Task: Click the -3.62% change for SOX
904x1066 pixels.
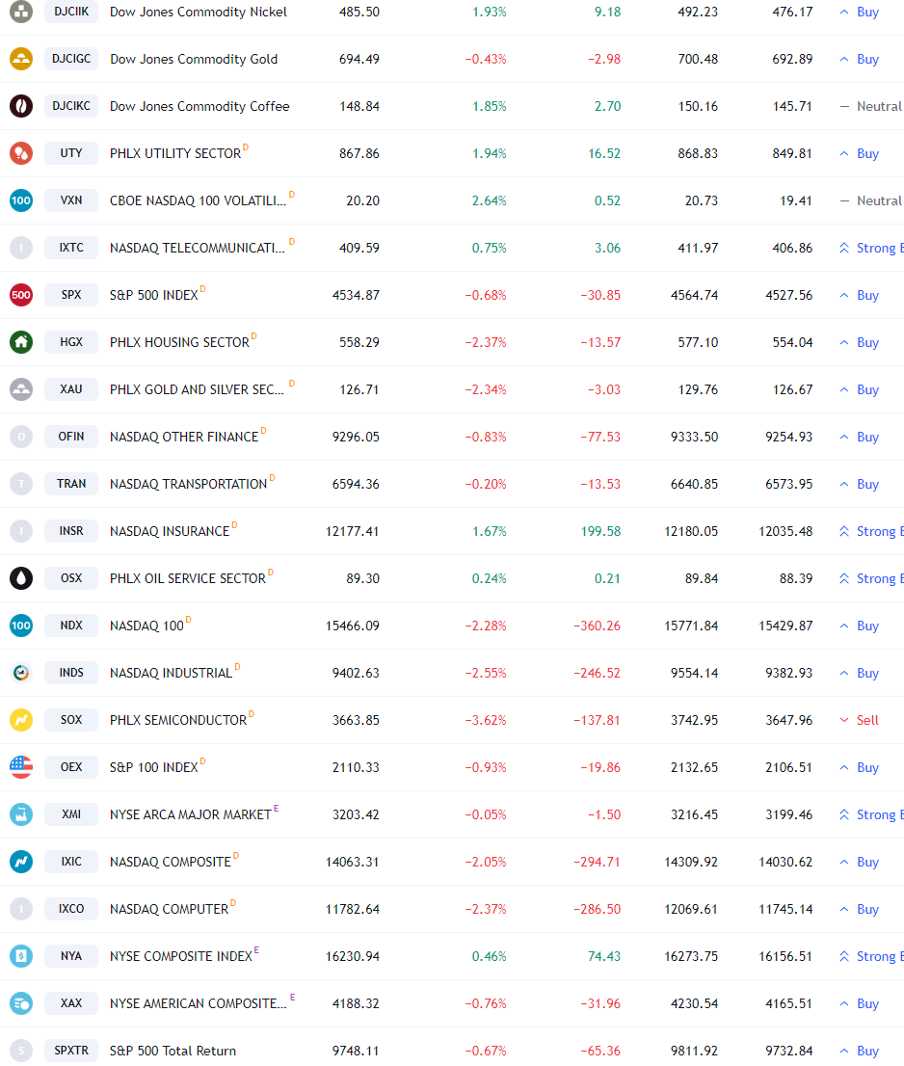Action: click(x=486, y=720)
